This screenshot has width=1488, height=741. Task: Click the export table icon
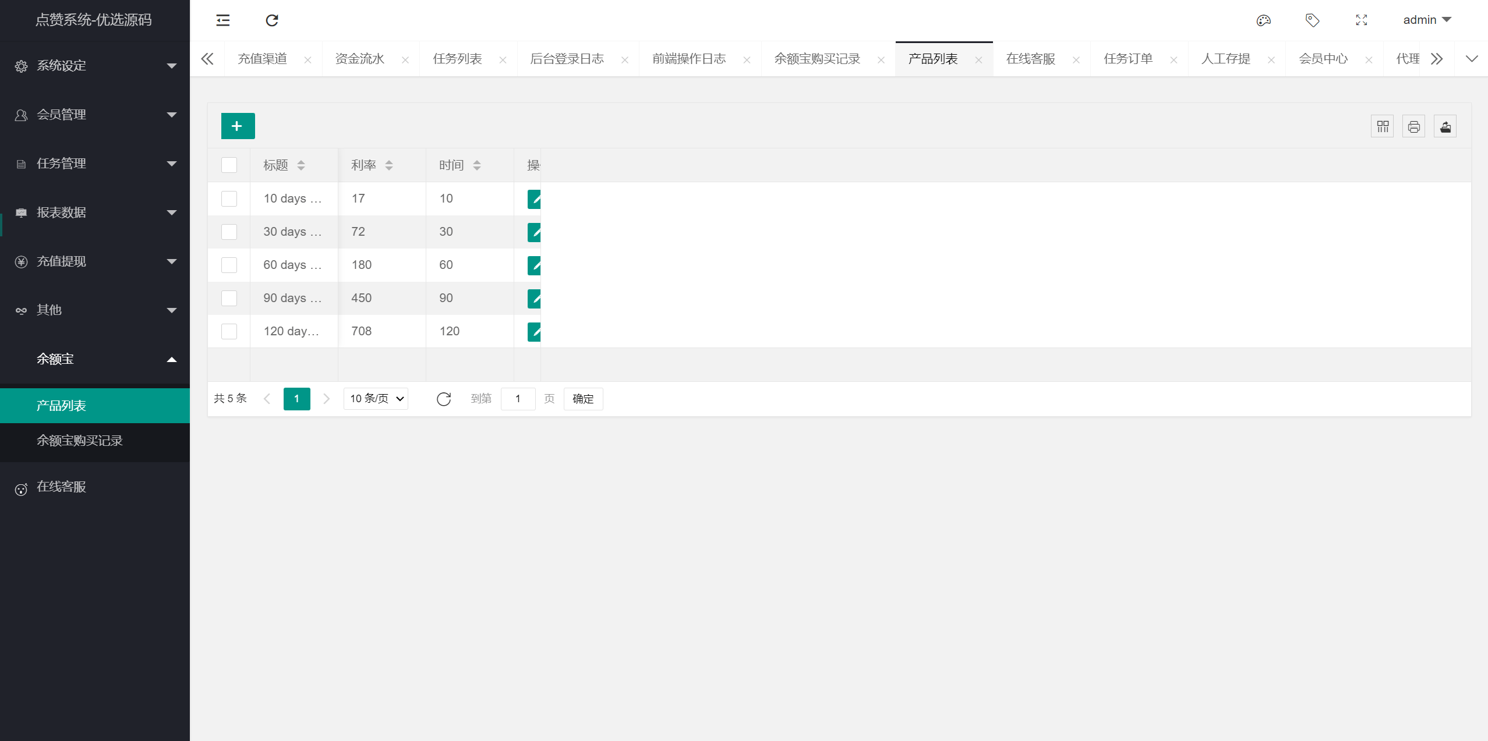(x=1445, y=126)
